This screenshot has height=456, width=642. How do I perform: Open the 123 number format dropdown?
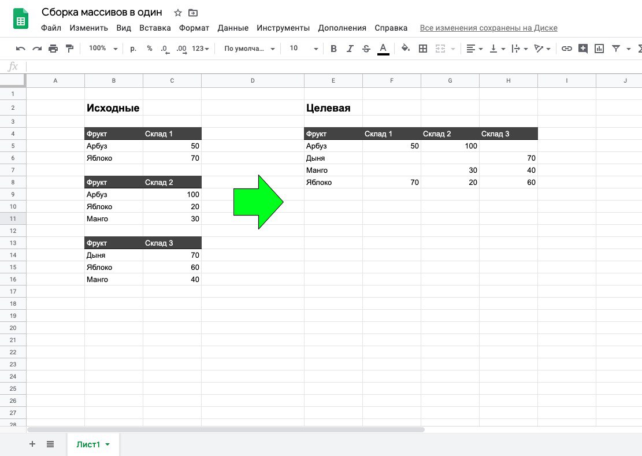pyautogui.click(x=200, y=49)
